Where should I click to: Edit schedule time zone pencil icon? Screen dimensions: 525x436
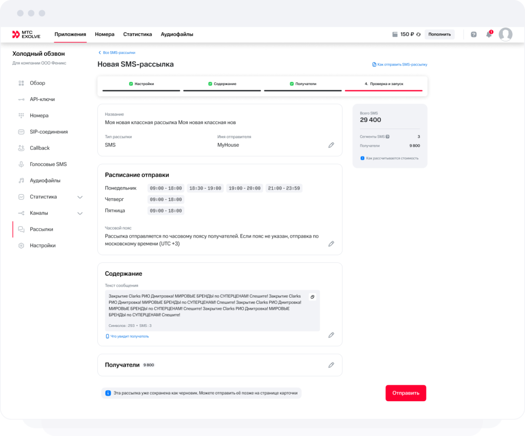331,244
